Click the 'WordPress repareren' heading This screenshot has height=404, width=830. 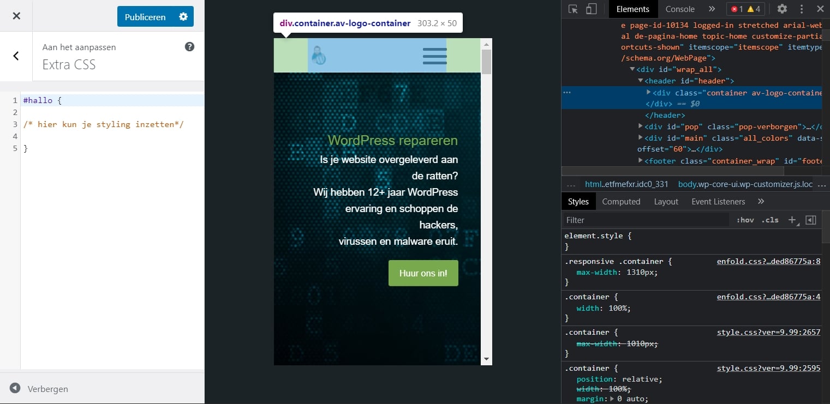pos(393,141)
